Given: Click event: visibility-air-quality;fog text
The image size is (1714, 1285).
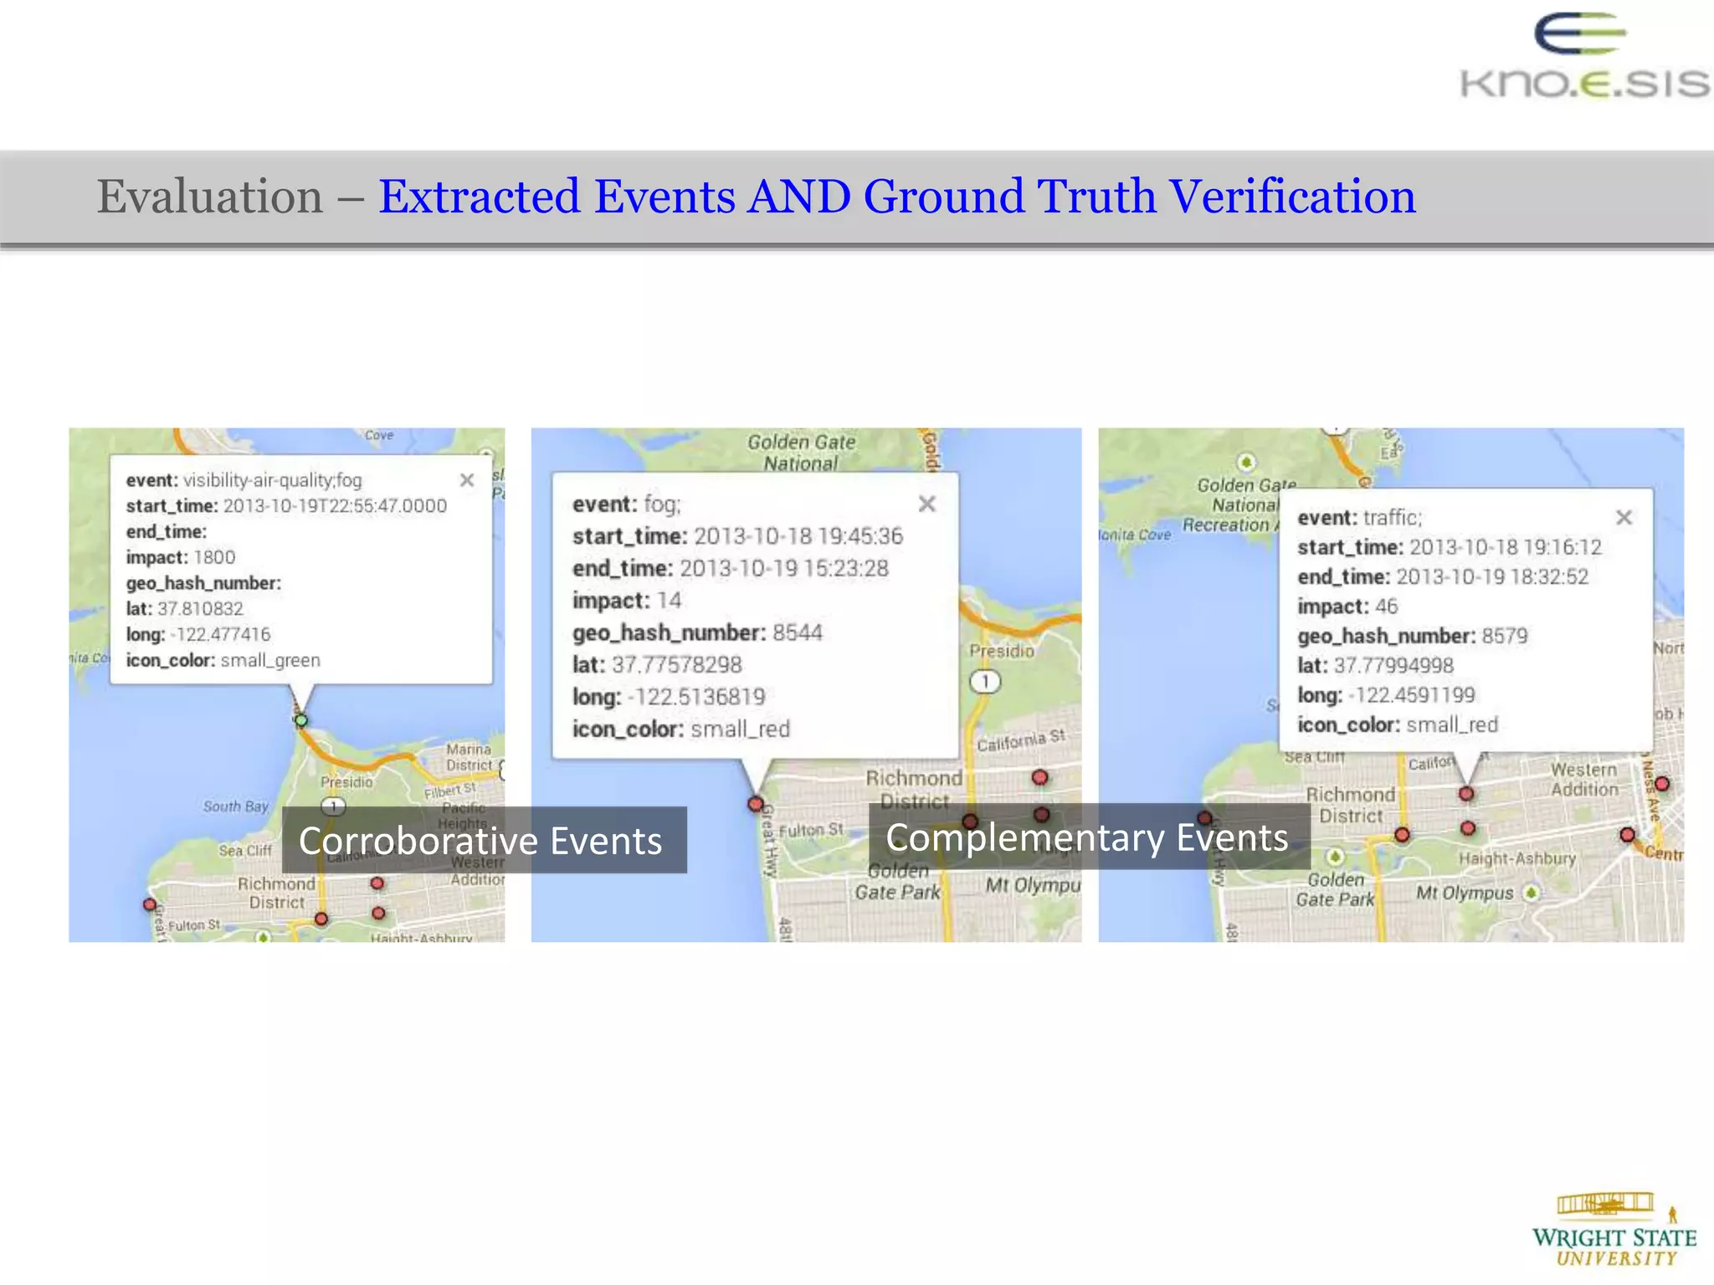Looking at the screenshot, I should (244, 480).
